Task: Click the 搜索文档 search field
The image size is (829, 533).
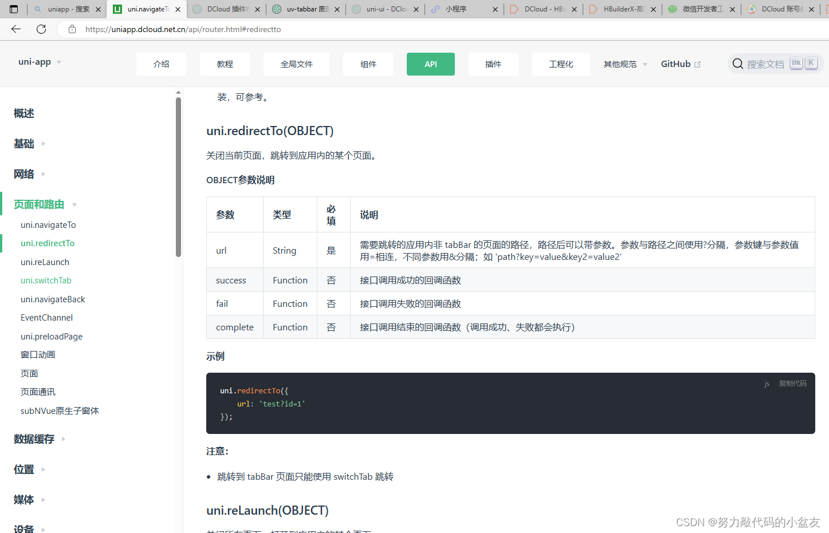Action: tap(776, 64)
